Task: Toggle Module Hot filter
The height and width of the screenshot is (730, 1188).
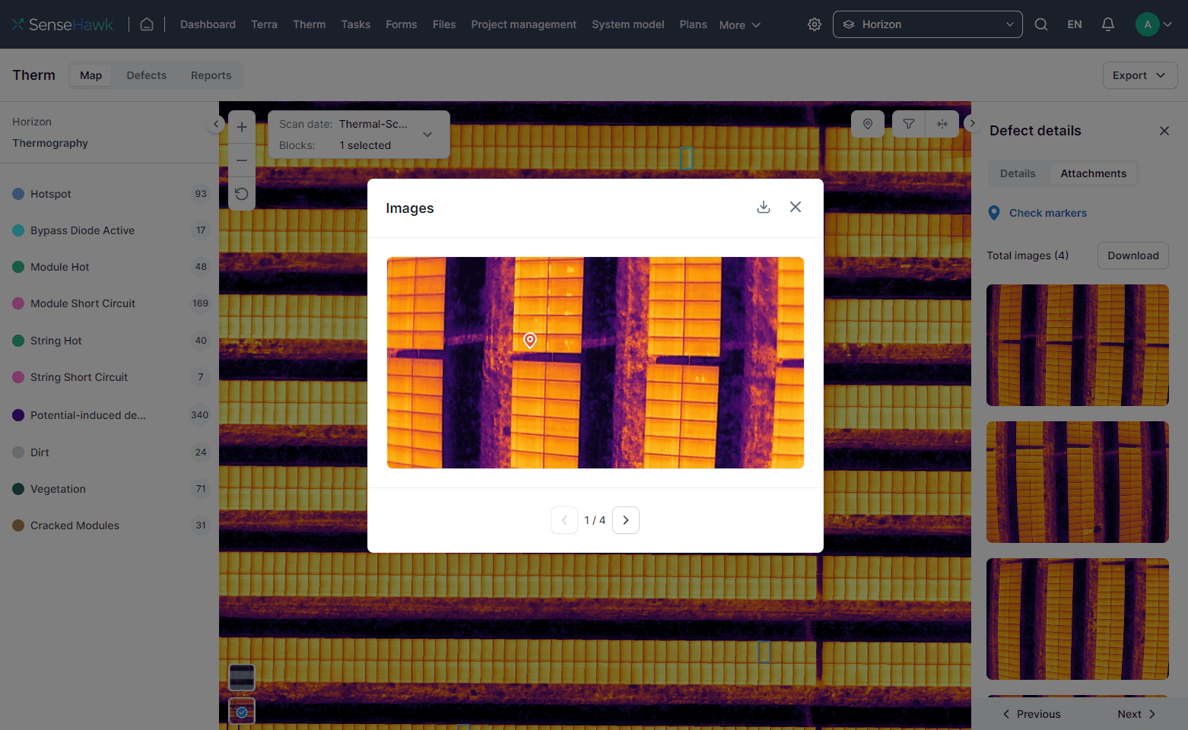Action: [x=110, y=267]
